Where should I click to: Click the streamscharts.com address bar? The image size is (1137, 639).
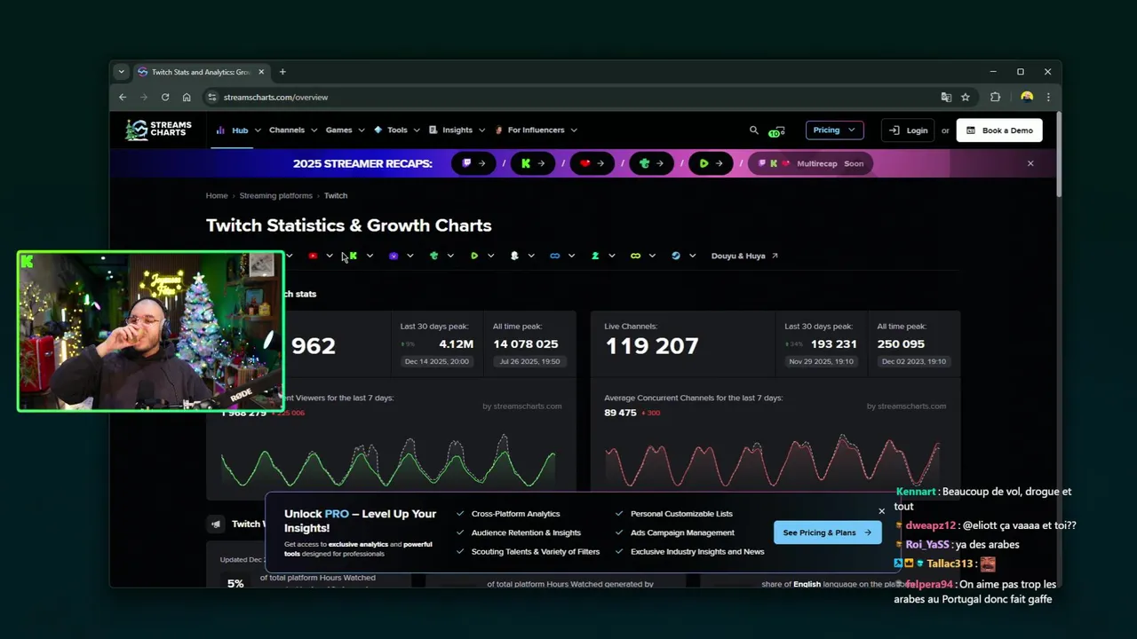tap(568, 97)
